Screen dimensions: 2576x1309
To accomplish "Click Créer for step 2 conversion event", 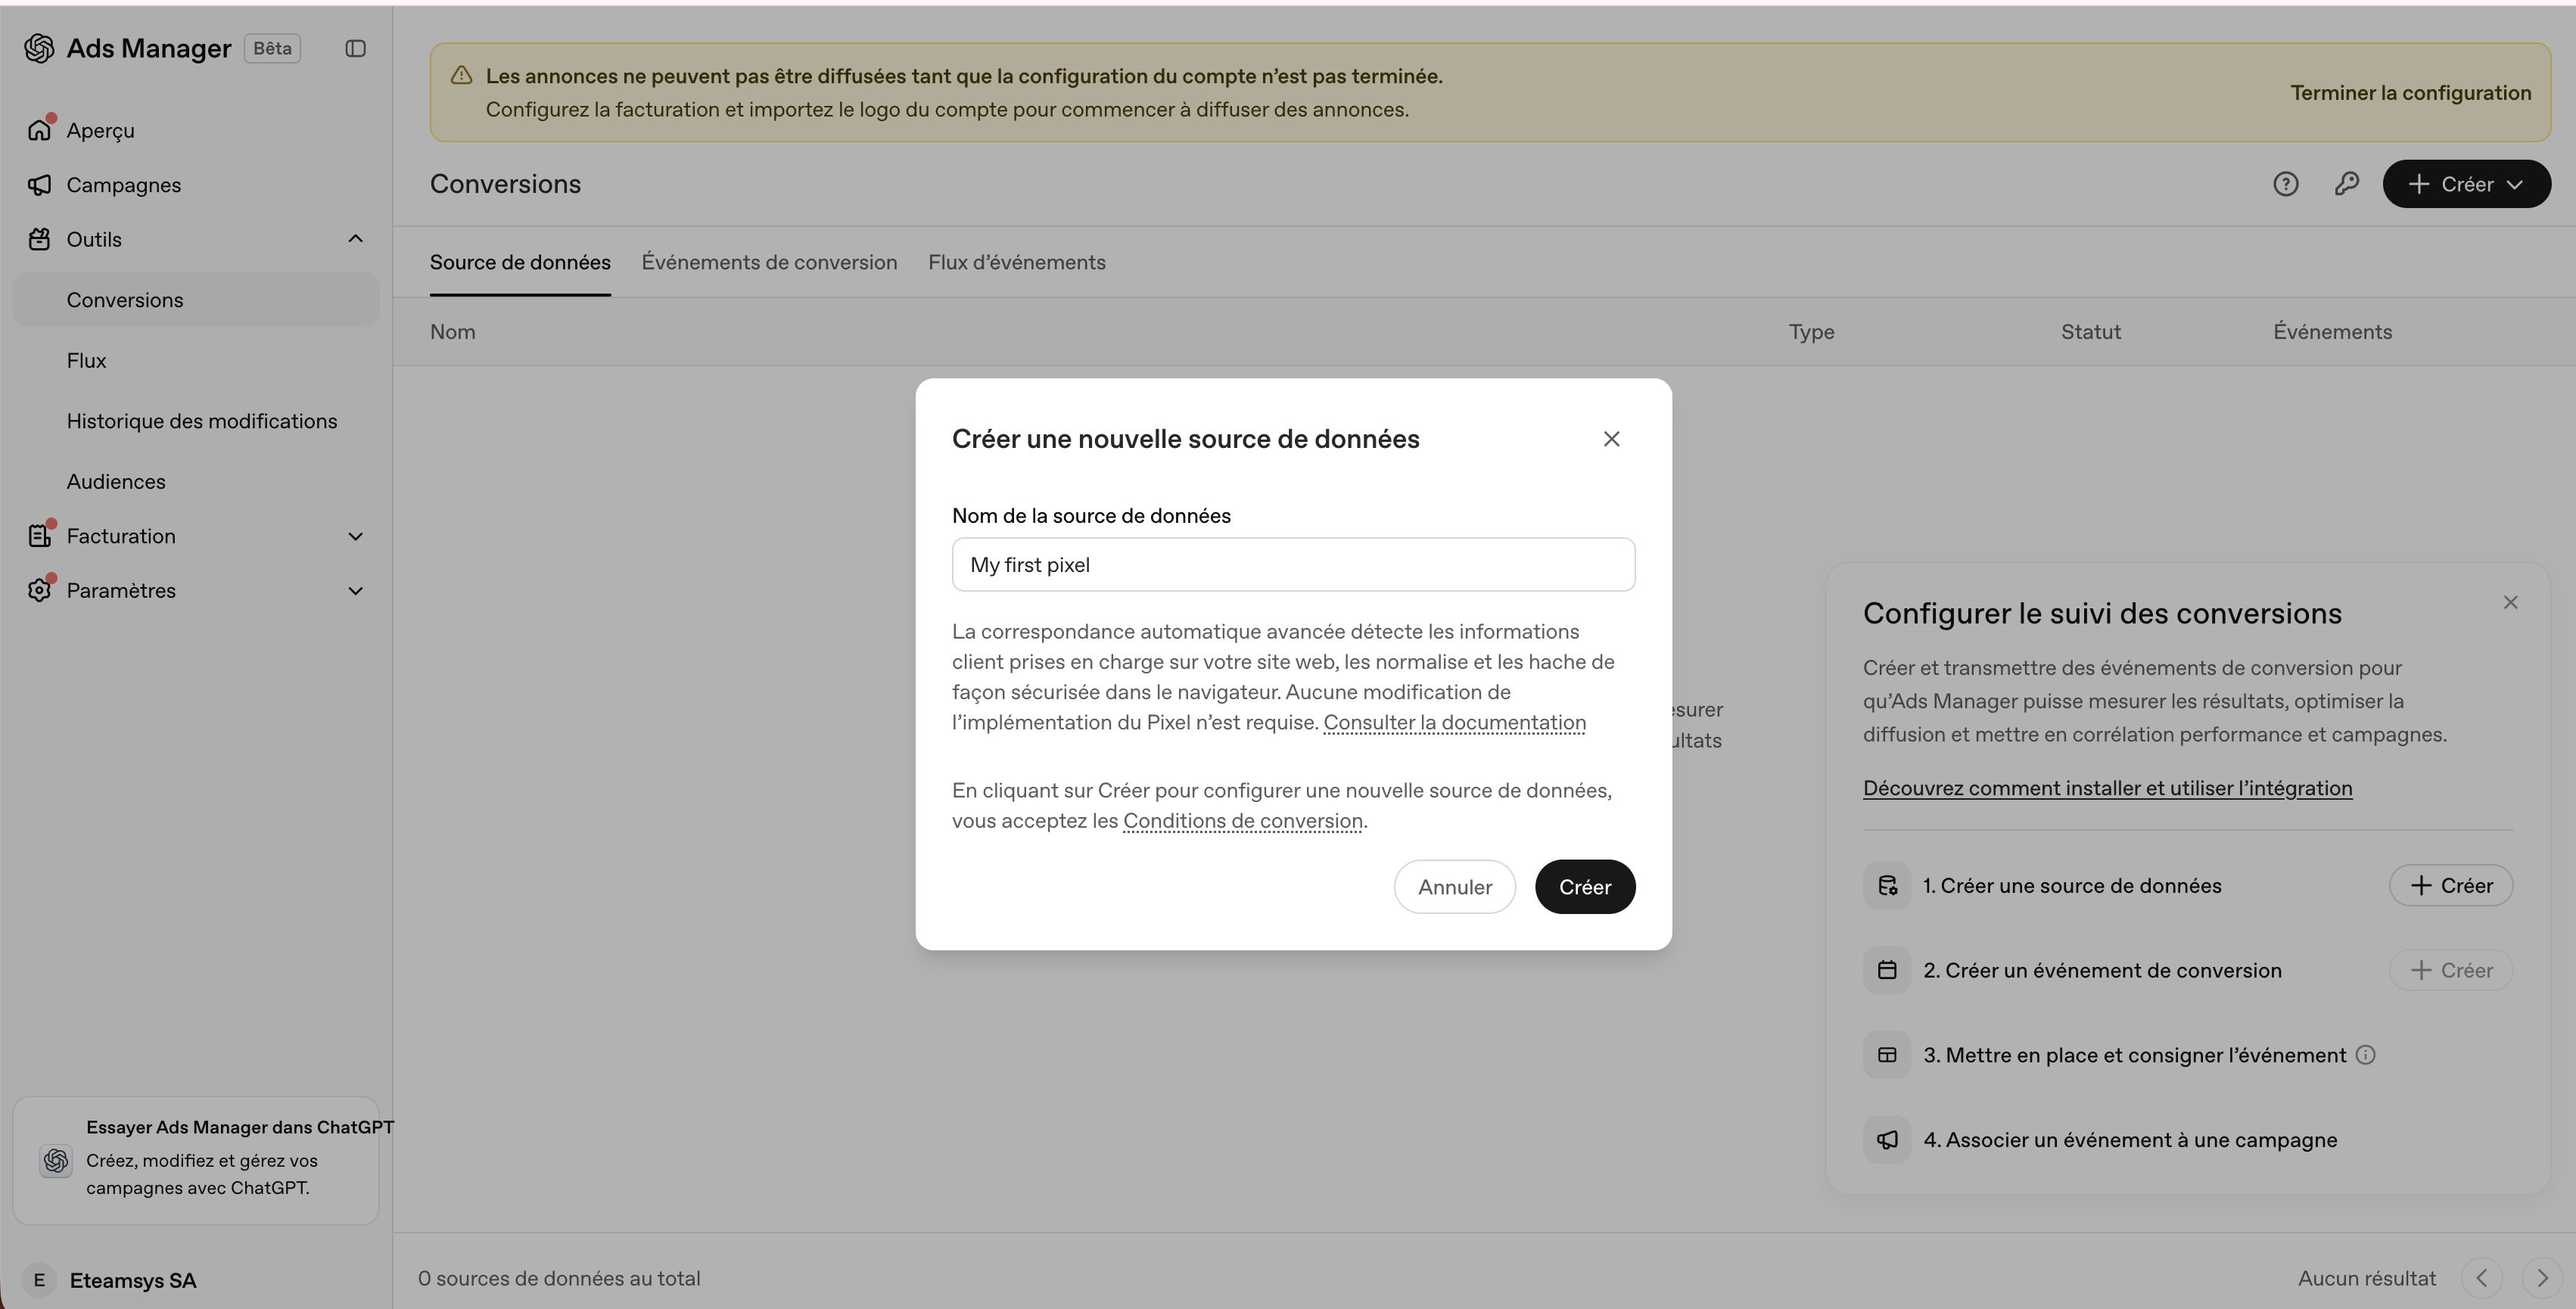I will point(2450,970).
